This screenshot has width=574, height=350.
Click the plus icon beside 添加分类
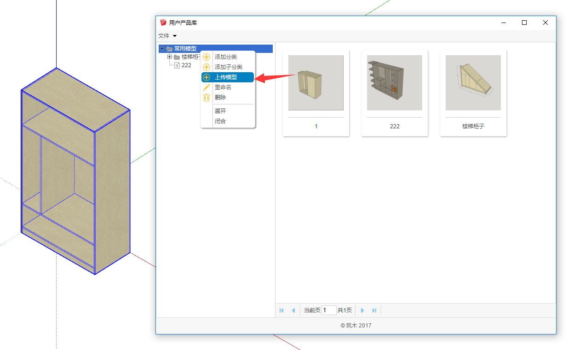207,57
